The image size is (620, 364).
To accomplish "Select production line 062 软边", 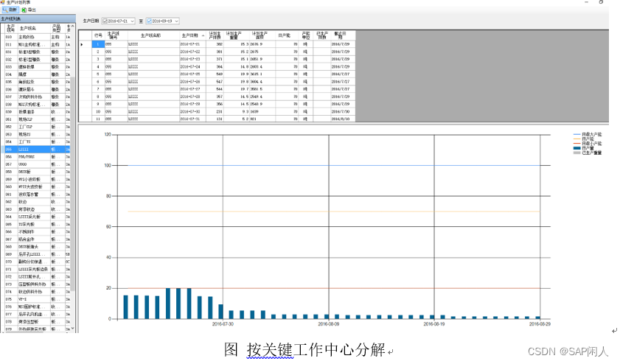I will pyautogui.click(x=35, y=202).
